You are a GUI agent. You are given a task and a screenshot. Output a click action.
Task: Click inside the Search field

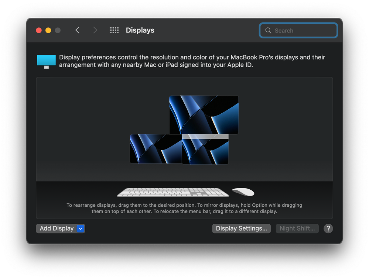coord(298,30)
